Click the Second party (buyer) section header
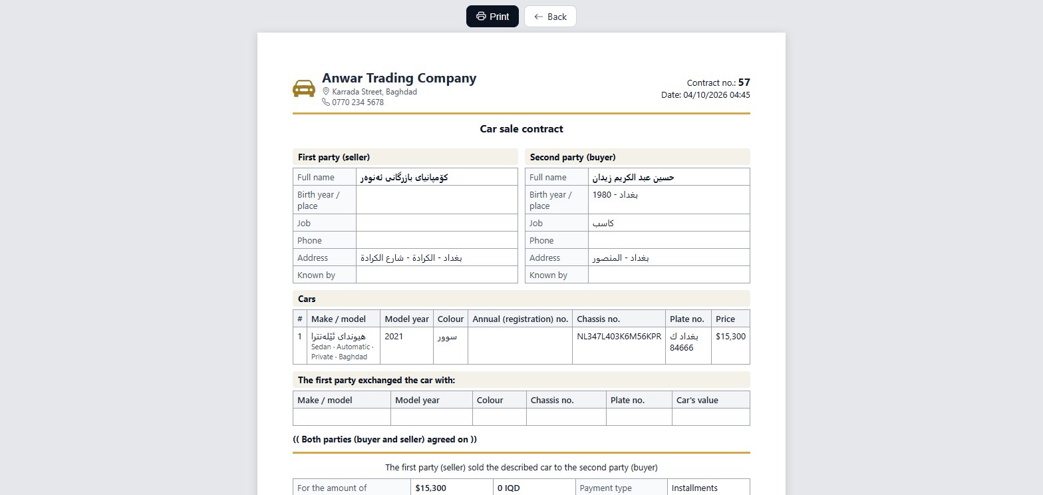This screenshot has height=495, width=1043. (x=637, y=157)
